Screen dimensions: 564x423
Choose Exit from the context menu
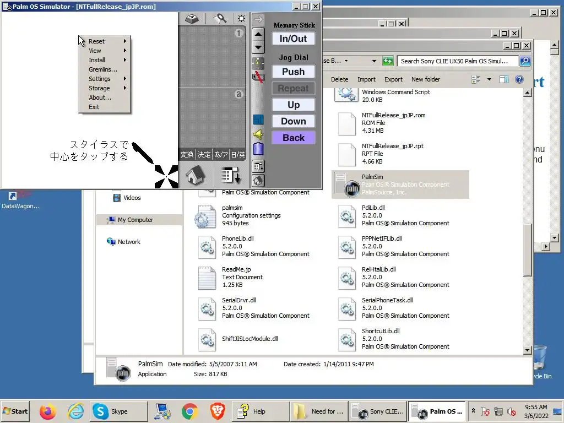point(105,107)
